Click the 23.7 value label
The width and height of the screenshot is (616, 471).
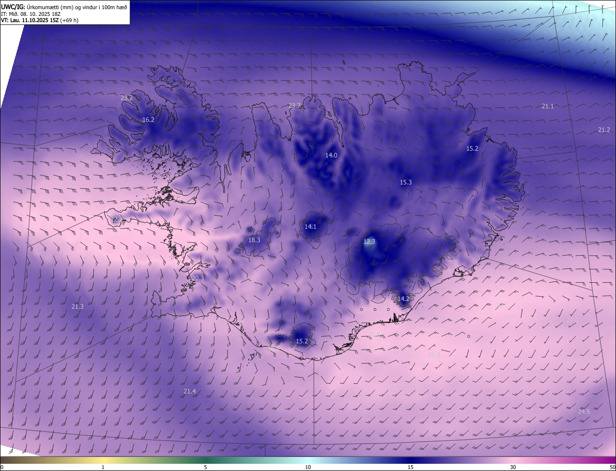coord(294,105)
